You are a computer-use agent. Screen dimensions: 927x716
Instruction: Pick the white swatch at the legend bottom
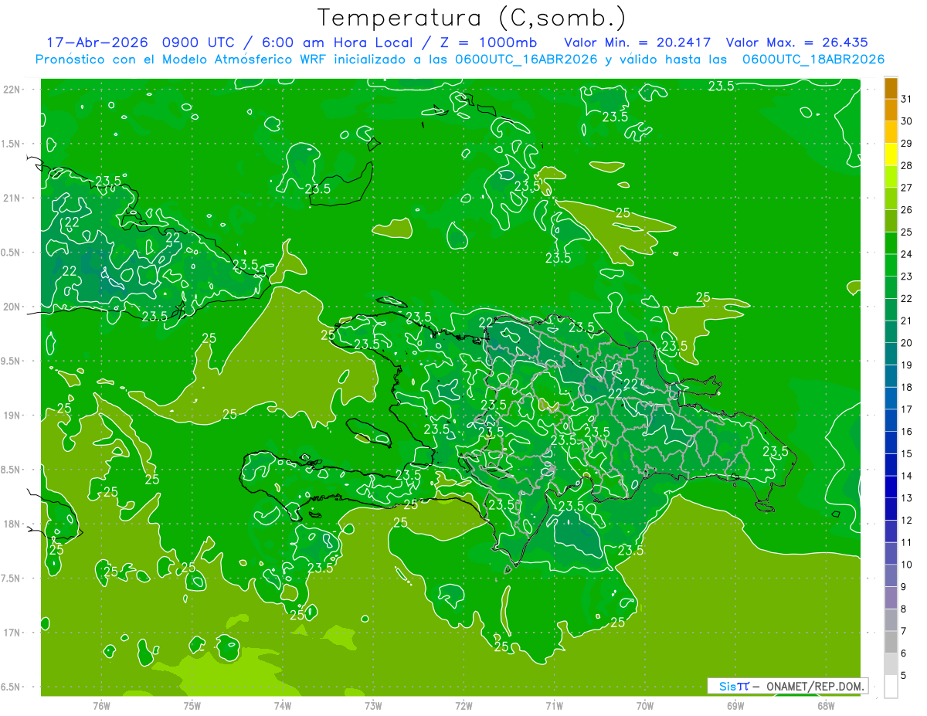(891, 687)
